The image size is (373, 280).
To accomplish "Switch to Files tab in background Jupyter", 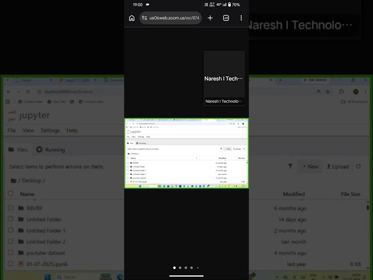I will coord(18,149).
